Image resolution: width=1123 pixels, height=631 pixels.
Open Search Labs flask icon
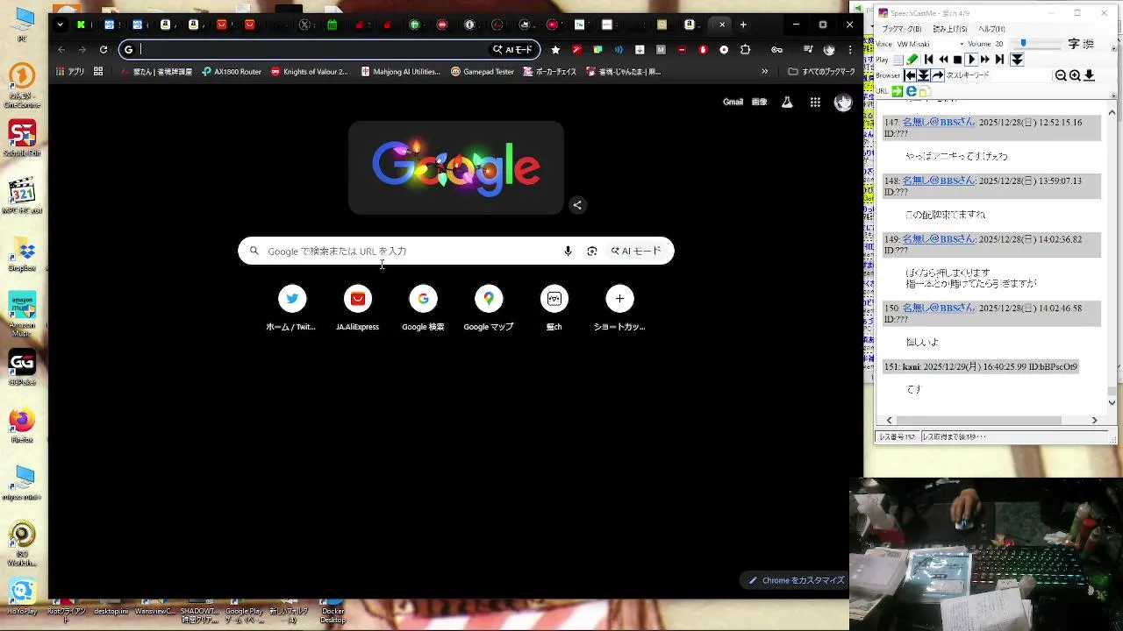pos(787,103)
